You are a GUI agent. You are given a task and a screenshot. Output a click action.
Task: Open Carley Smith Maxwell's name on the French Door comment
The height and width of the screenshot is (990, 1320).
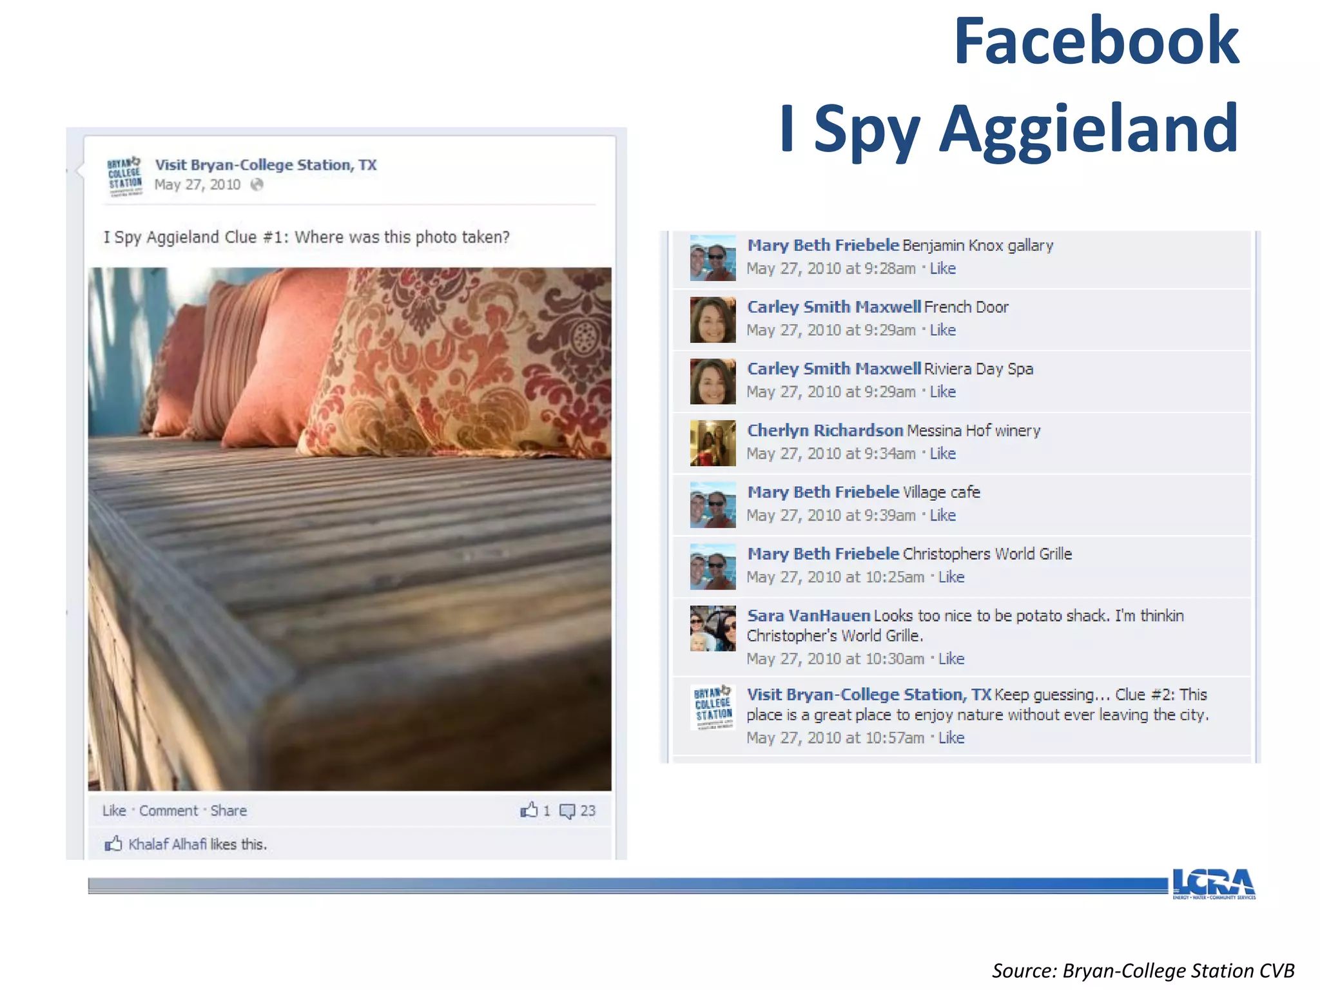pyautogui.click(x=834, y=307)
